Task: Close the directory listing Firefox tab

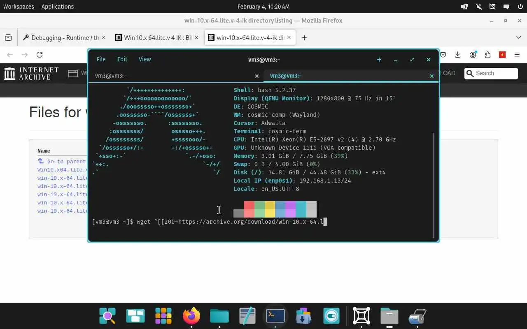Action: (x=289, y=37)
